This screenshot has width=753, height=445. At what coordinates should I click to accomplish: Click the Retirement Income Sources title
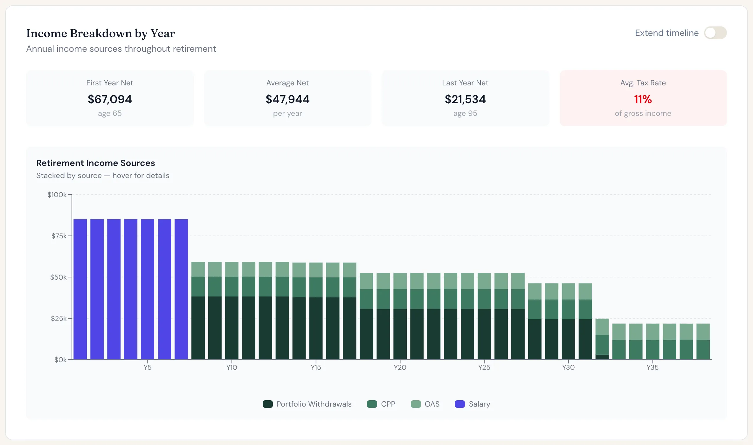[96, 163]
